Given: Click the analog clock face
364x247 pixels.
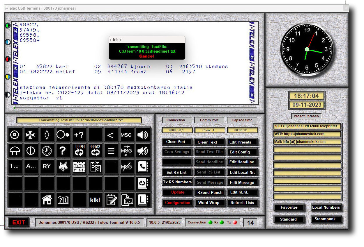Looking at the screenshot, I should (x=307, y=49).
